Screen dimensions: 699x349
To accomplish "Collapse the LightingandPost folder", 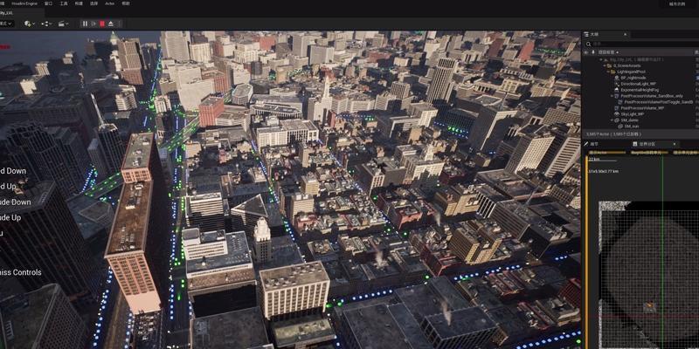I will 608,72.
